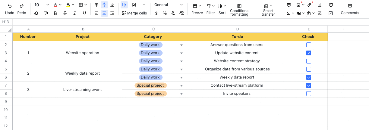Check the box for Answer questions from users
This screenshot has width=369, height=130.
click(309, 45)
